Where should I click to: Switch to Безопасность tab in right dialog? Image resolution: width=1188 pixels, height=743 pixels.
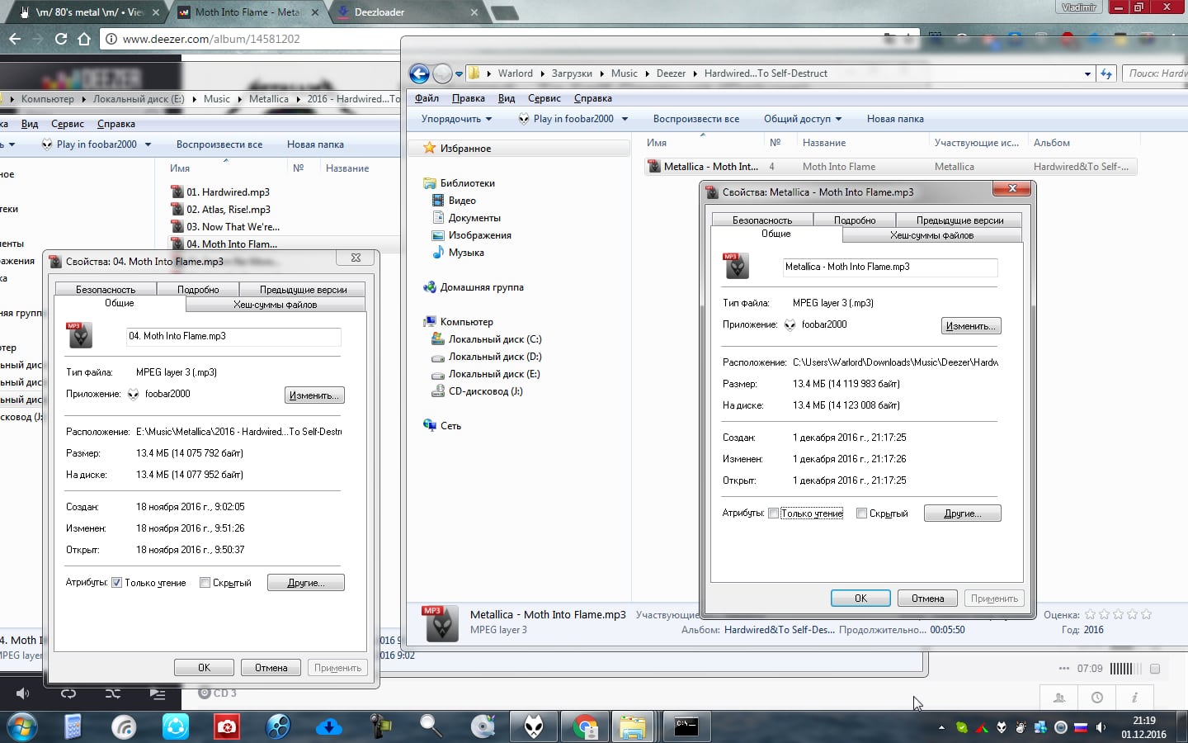coord(761,220)
